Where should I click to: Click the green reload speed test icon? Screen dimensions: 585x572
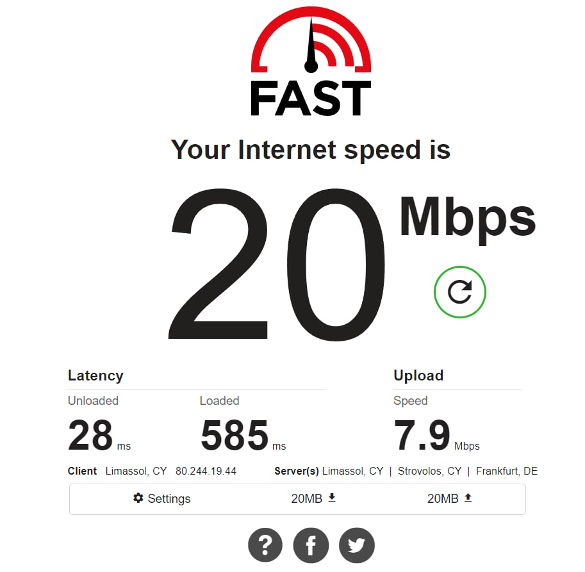[x=459, y=292]
